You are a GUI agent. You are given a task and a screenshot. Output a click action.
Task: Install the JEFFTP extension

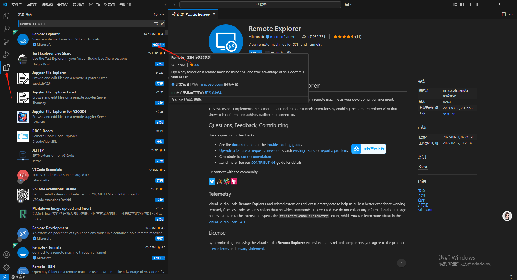[x=160, y=161]
